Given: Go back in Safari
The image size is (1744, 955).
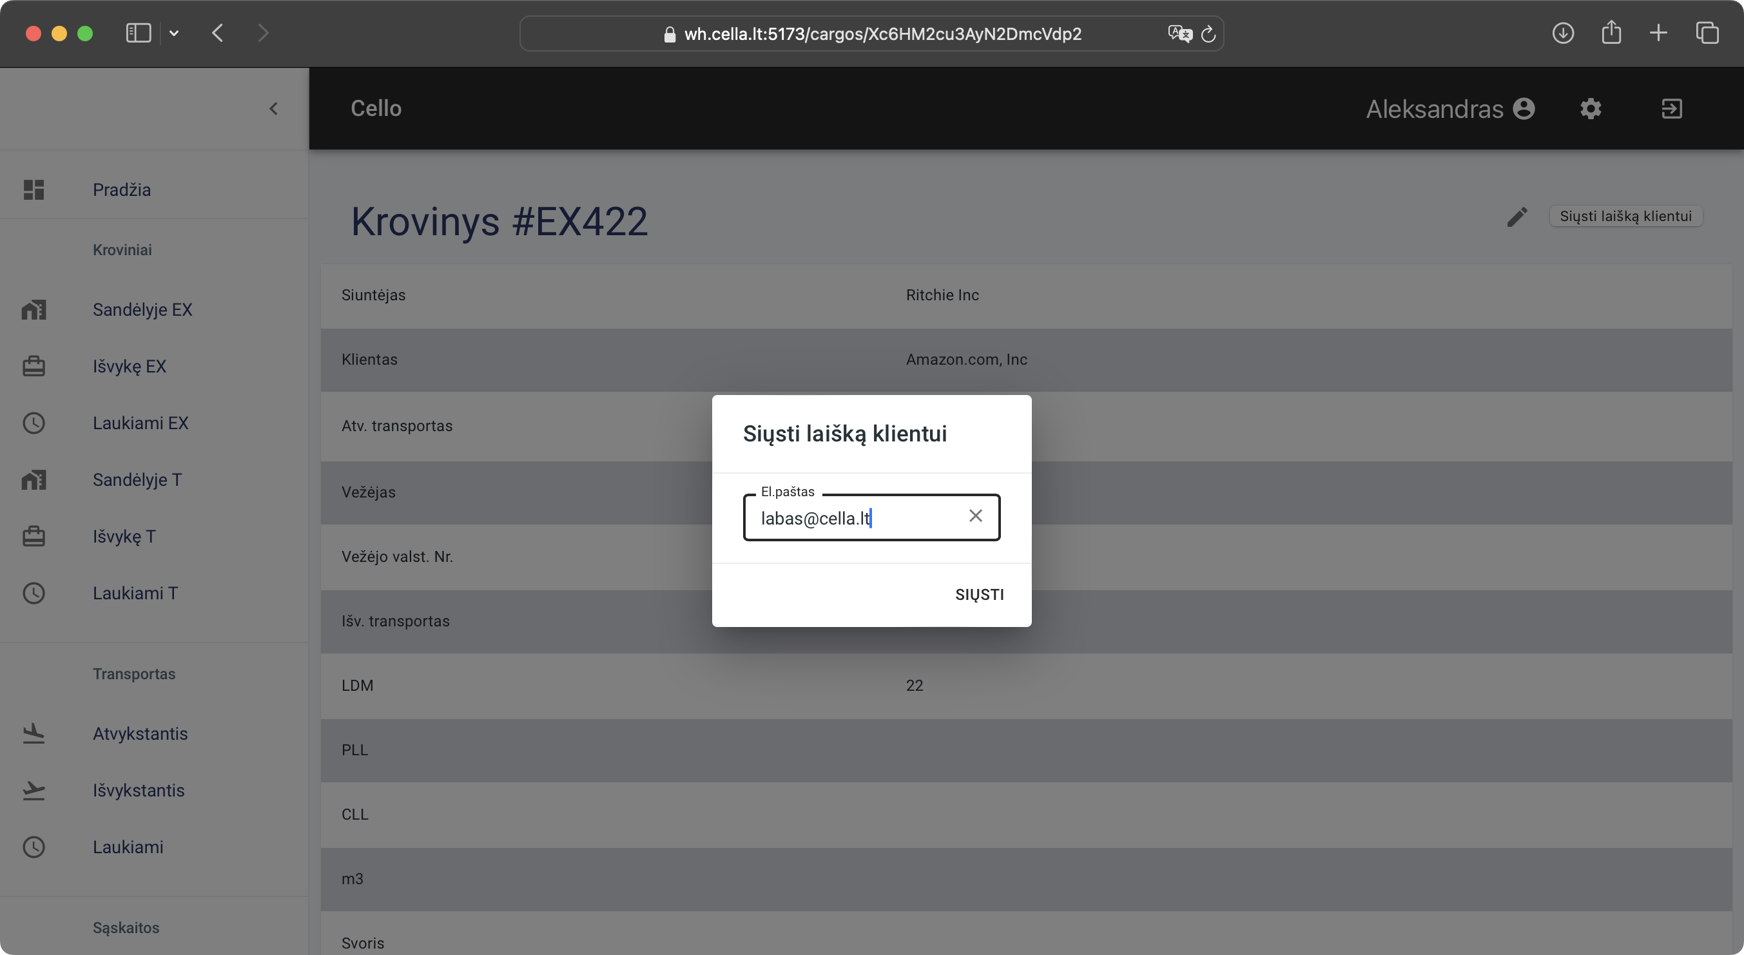Looking at the screenshot, I should (x=217, y=32).
